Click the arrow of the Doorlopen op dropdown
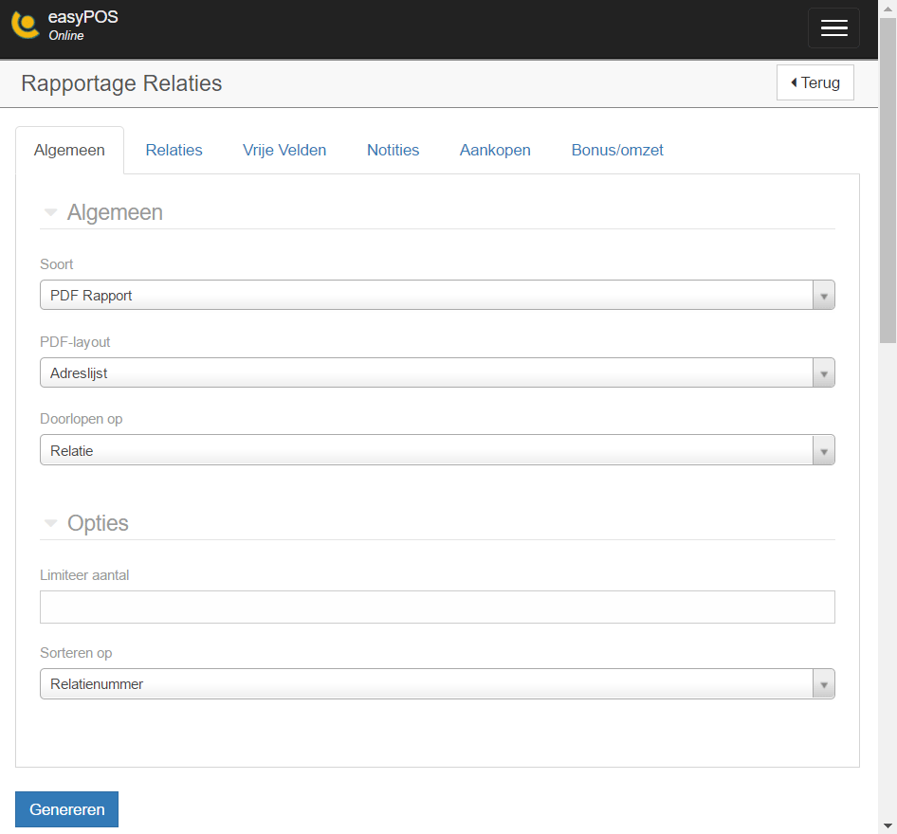This screenshot has width=897, height=834. (824, 450)
